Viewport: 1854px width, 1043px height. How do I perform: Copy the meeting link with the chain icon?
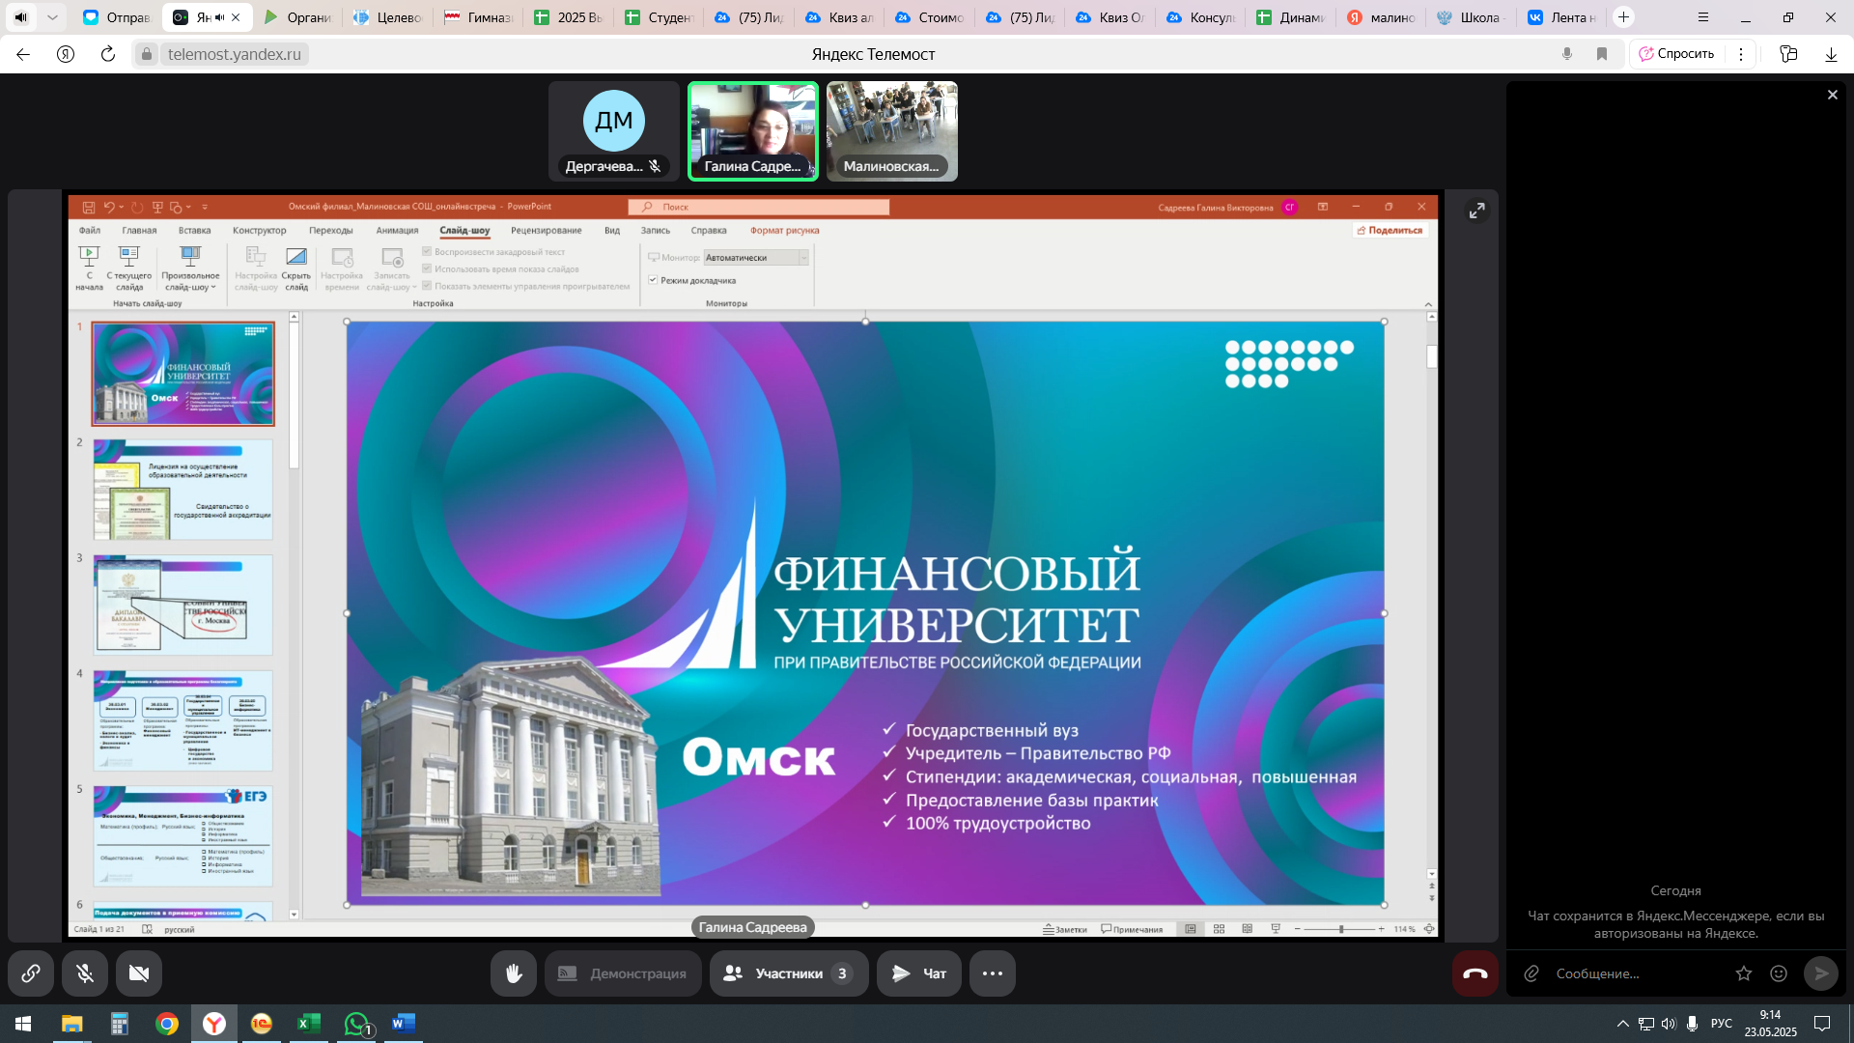click(31, 973)
